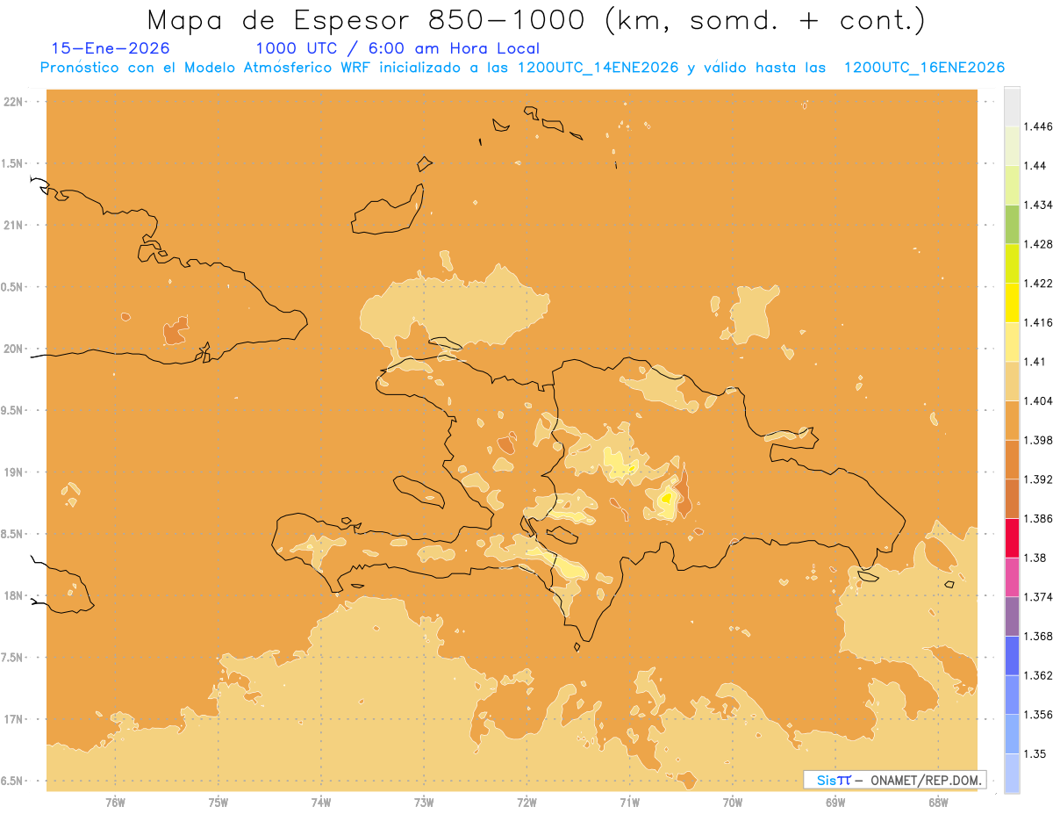This screenshot has width=1053, height=814.
Task: Click the longitude label '76W'
Action: [115, 803]
